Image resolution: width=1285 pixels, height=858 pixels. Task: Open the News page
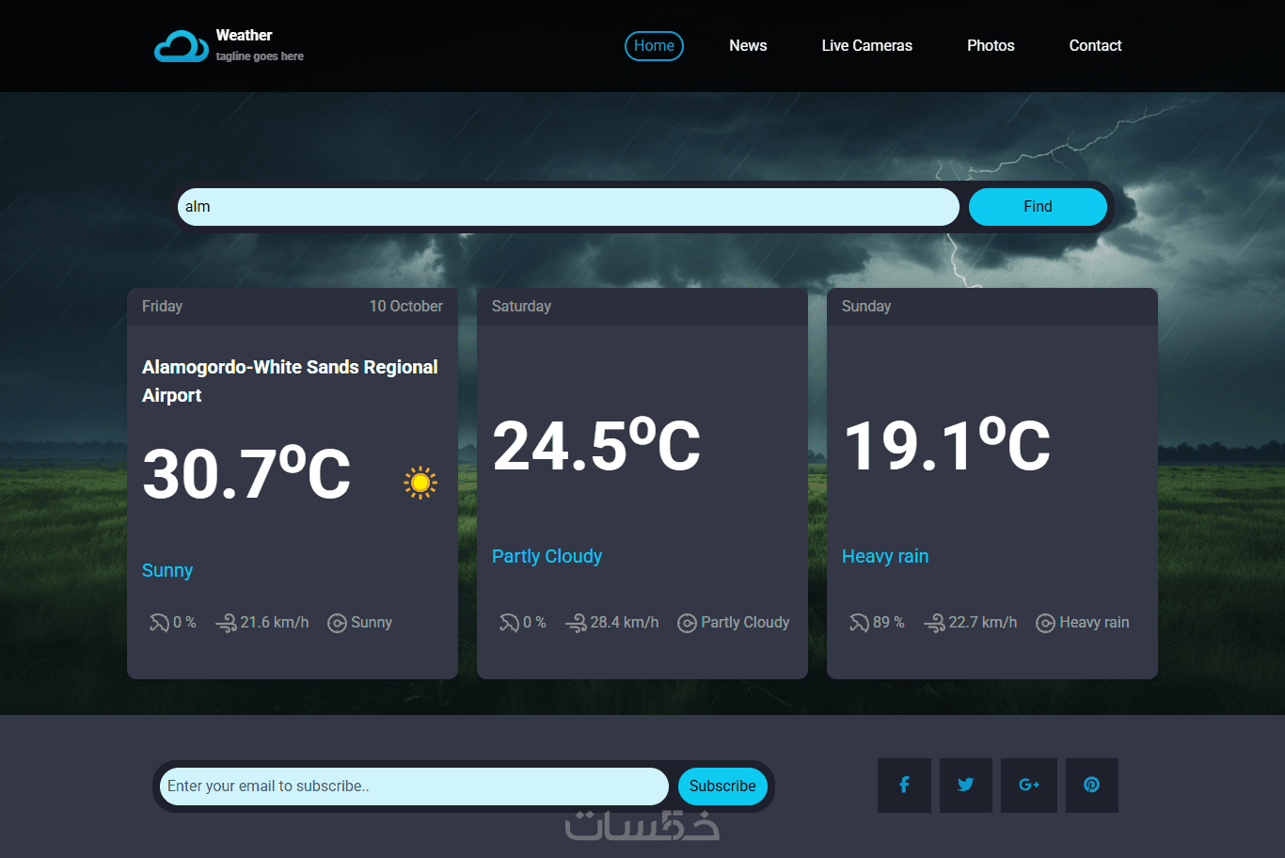tap(748, 46)
